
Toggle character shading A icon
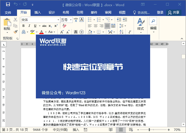coord(76,32)
